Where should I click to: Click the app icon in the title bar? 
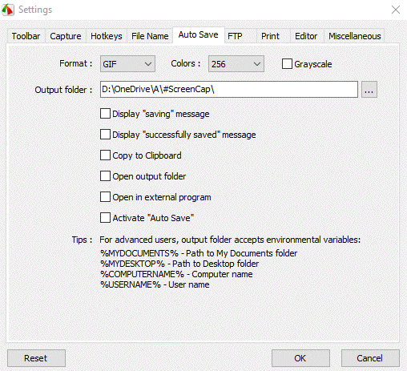[x=8, y=10]
